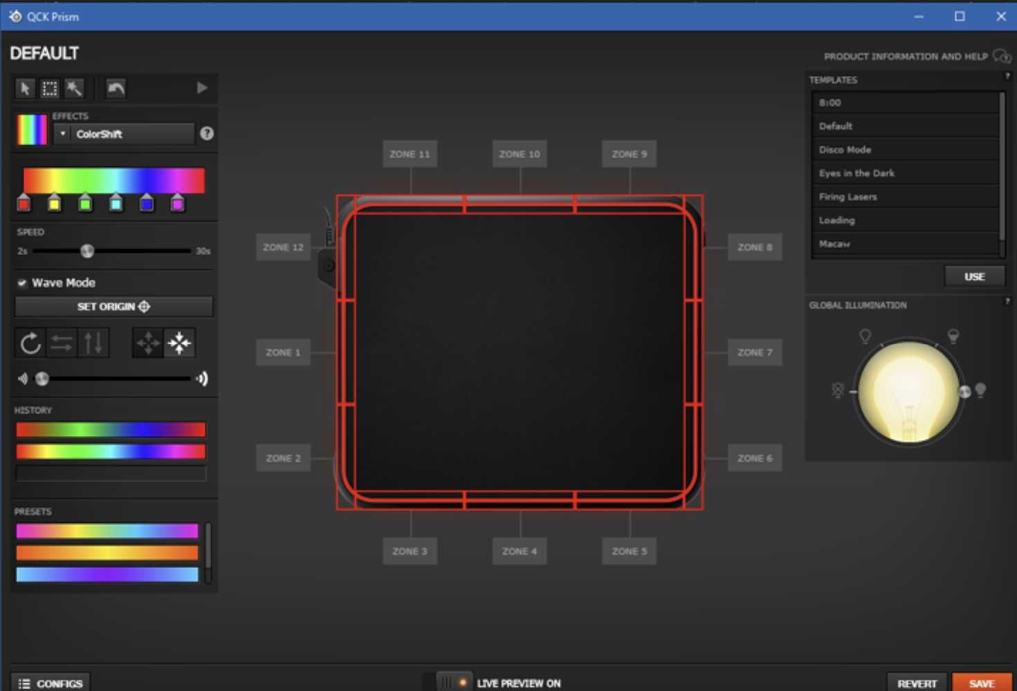Image resolution: width=1017 pixels, height=691 pixels.
Task: Click the full brightness bulb icon
Action: 980,390
